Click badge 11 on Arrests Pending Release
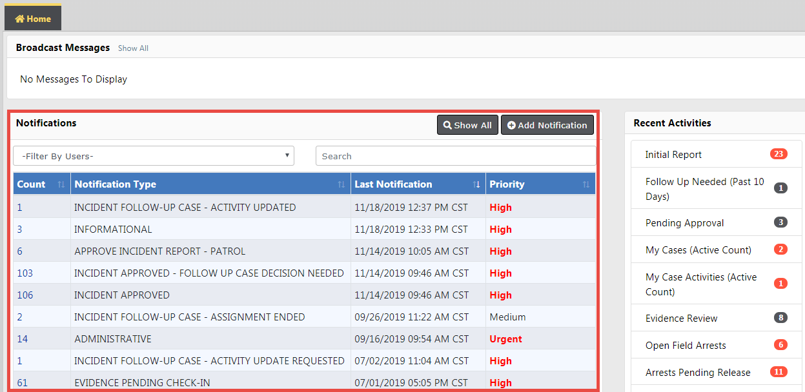This screenshot has height=392, width=805. pos(779,372)
